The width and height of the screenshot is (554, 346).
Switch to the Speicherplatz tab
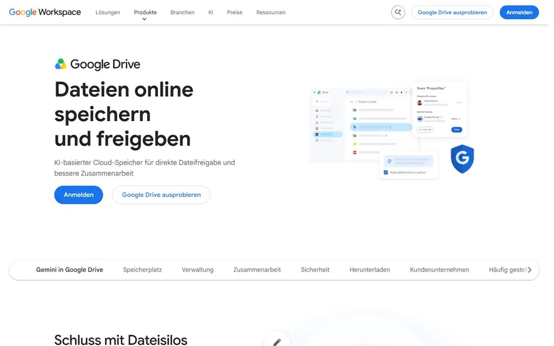tap(143, 270)
